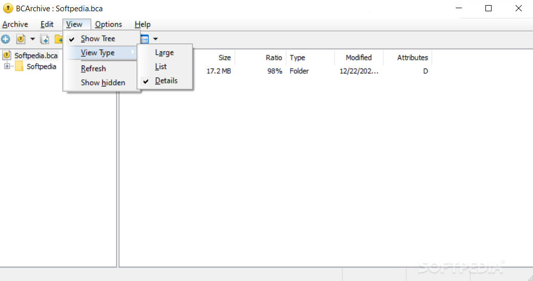Screen dimensions: 533x281
Task: Click the open archive icon with key
Action: point(21,39)
